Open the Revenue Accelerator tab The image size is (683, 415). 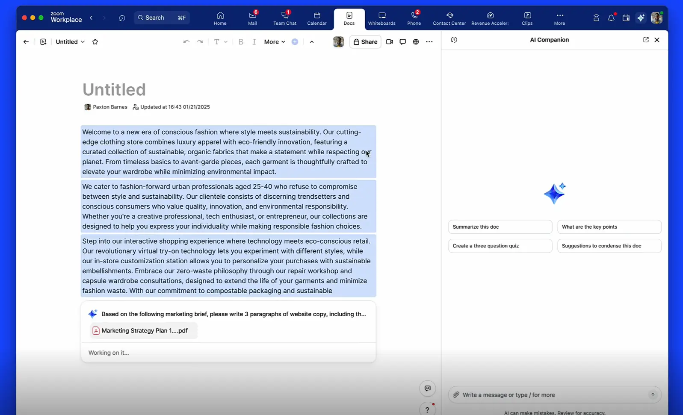pyautogui.click(x=490, y=19)
